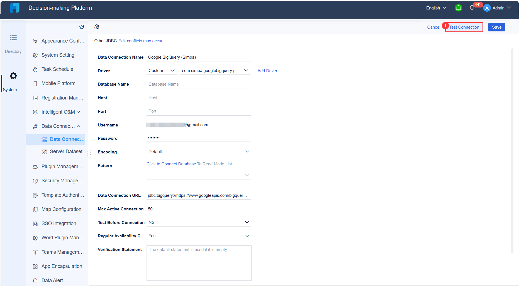Click the Data Connection URL field
Viewport: 519px width, 286px height.
[199, 195]
